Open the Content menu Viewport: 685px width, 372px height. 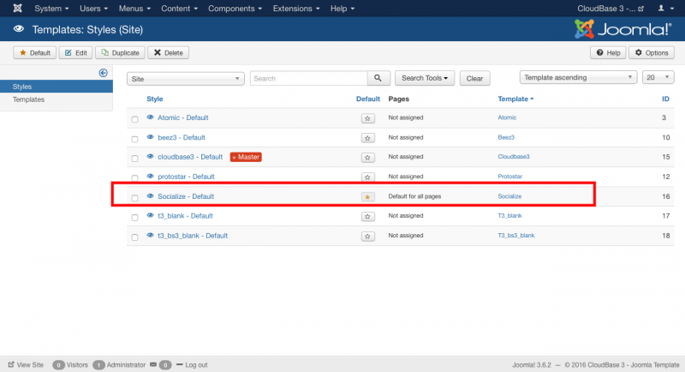(179, 9)
